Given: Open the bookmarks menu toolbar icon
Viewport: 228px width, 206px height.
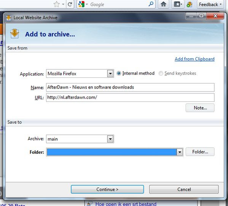Looking at the screenshot, I should coord(178,4).
